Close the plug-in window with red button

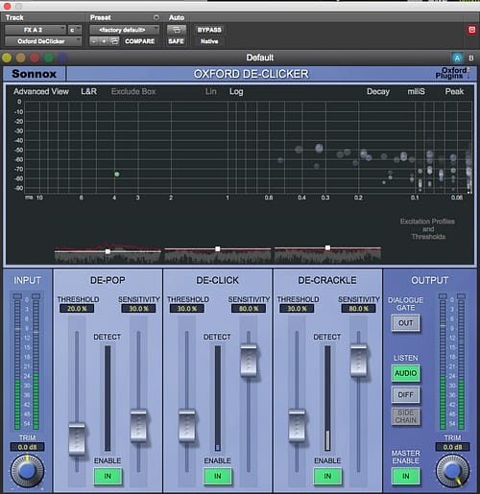click(x=7, y=6)
